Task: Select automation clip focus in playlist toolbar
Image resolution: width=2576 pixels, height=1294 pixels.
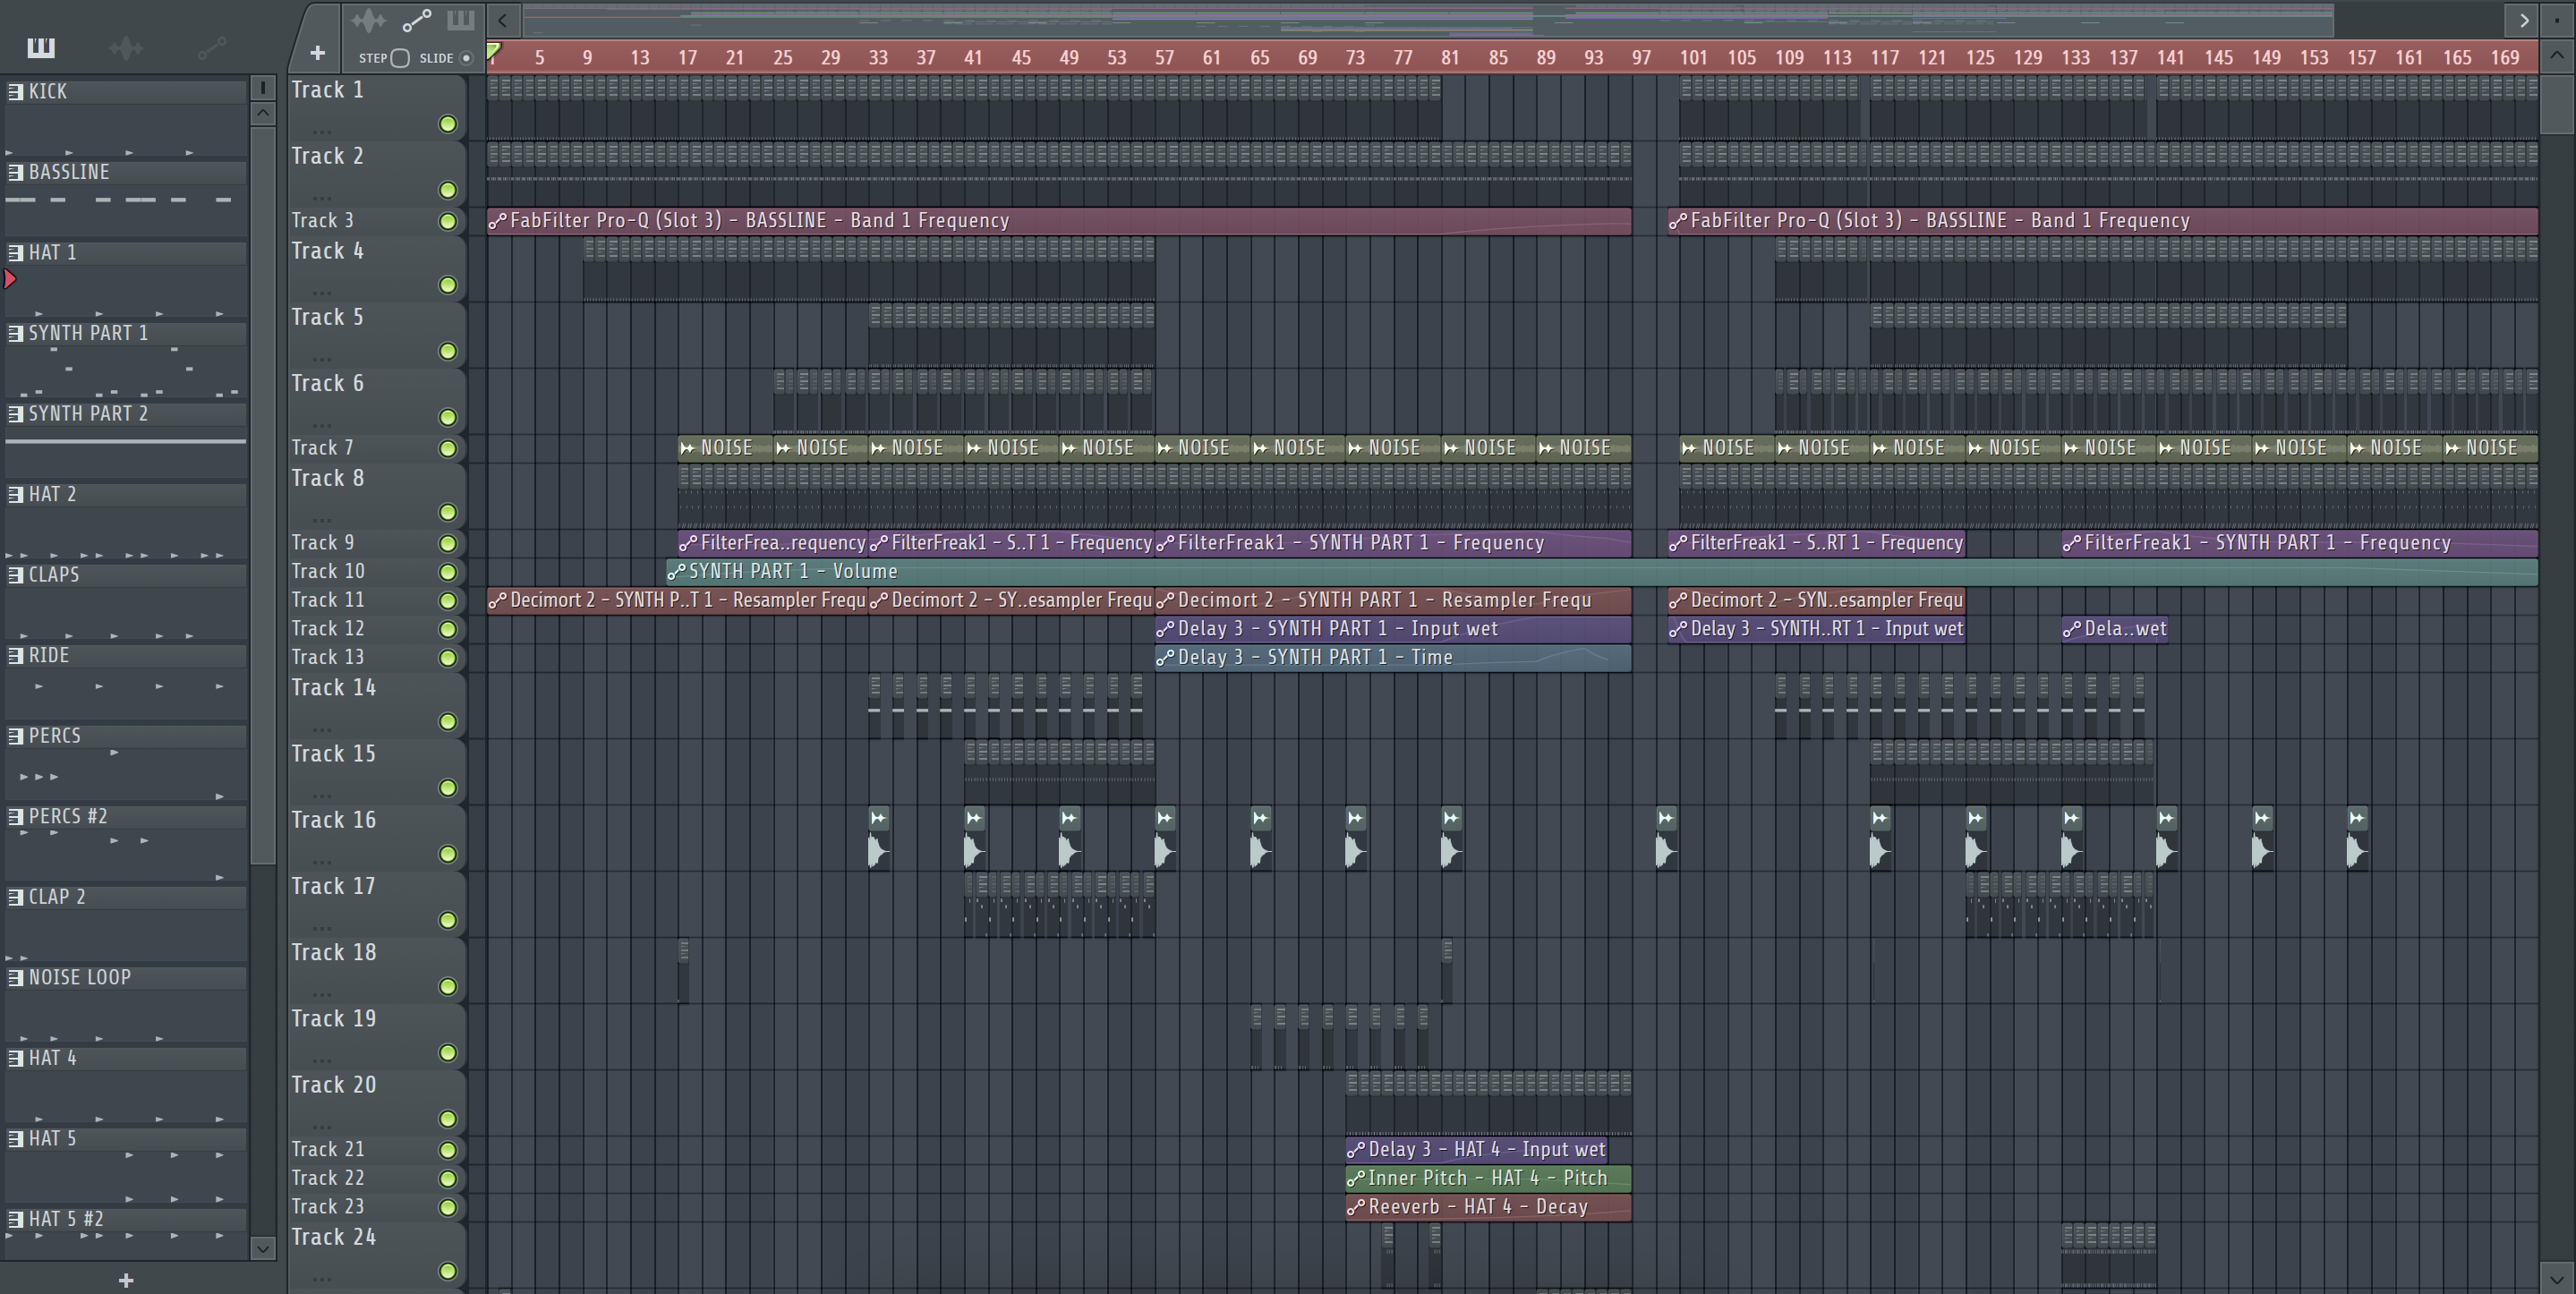Action: pyautogui.click(x=416, y=20)
